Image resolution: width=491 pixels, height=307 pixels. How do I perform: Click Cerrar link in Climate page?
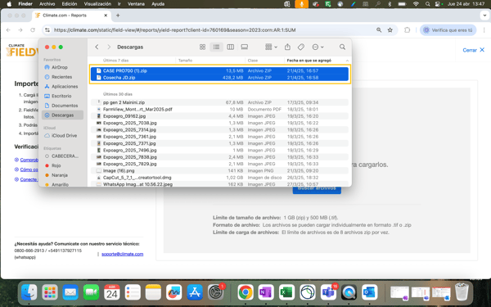pos(474,50)
